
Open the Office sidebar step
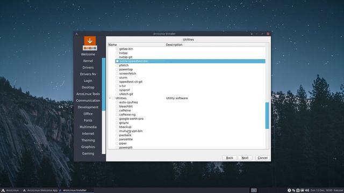point(88,114)
